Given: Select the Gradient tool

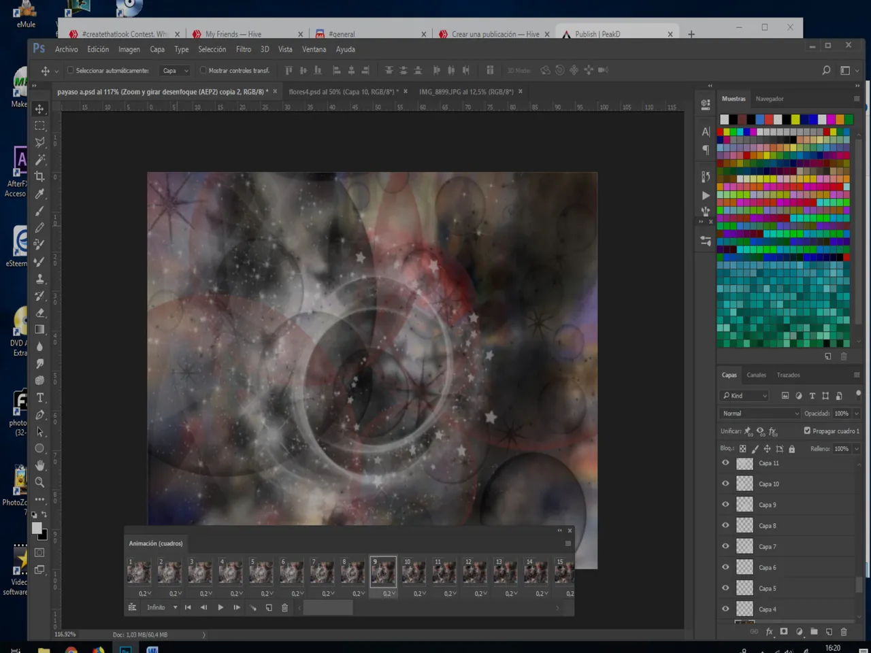Looking at the screenshot, I should coord(39,330).
